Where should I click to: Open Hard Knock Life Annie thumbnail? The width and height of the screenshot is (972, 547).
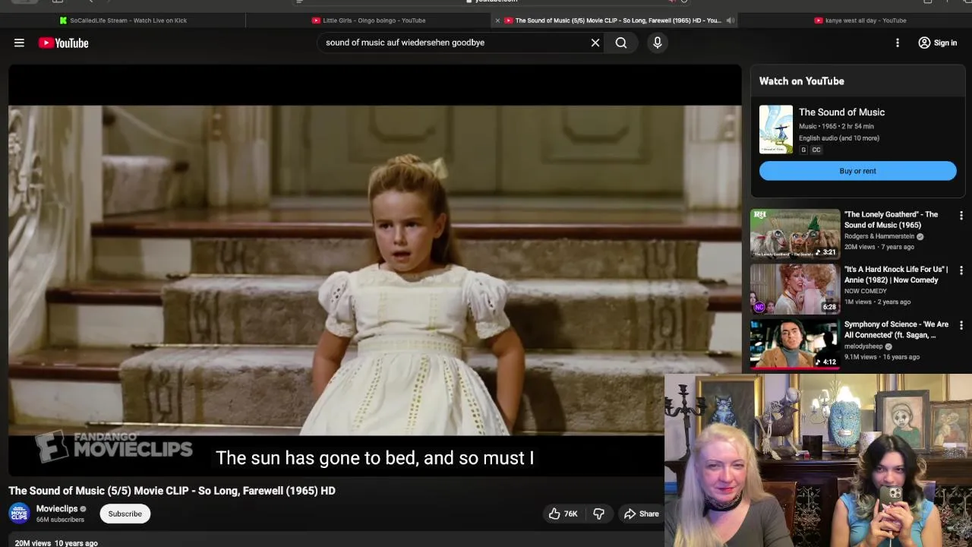(794, 289)
